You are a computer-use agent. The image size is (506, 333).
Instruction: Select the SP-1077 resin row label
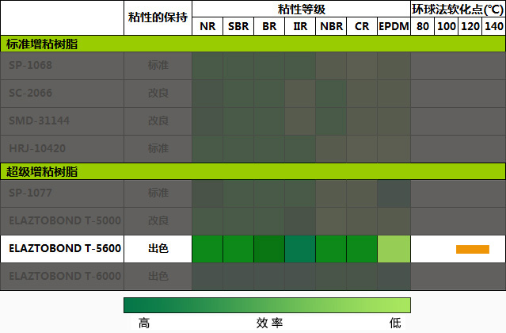pos(30,193)
